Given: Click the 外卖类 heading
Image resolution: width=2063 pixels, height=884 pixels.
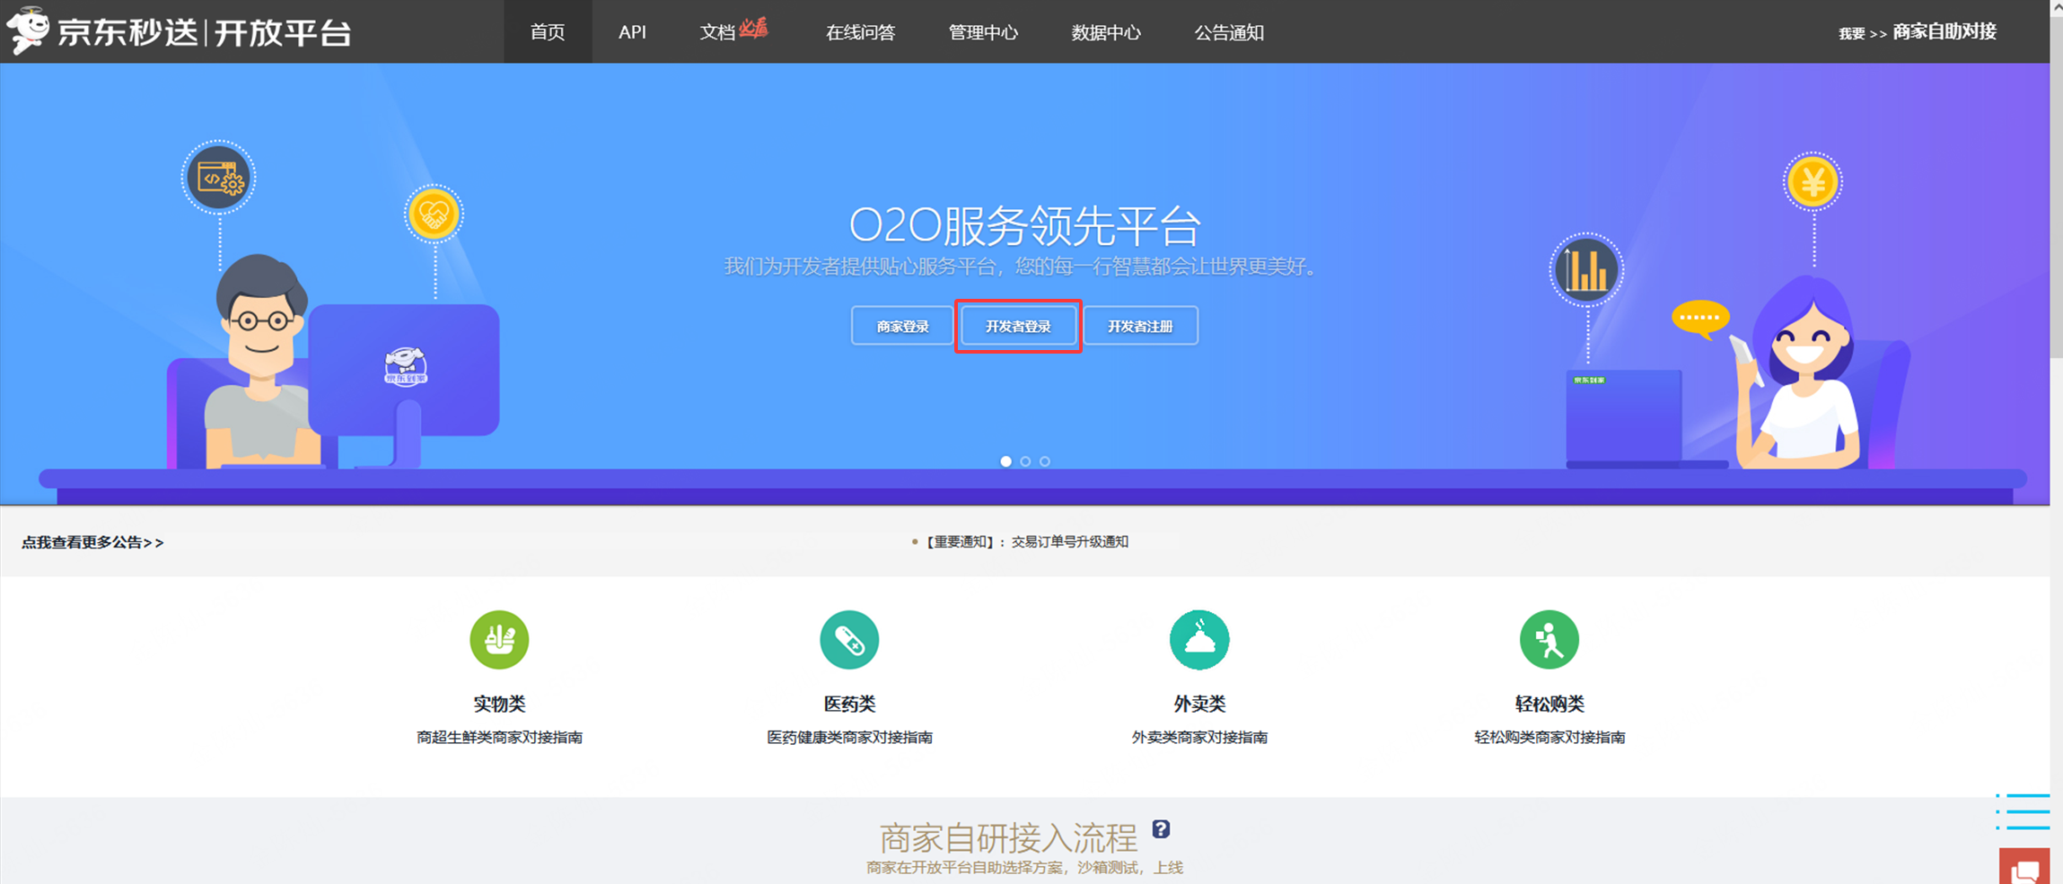Looking at the screenshot, I should click(1199, 704).
